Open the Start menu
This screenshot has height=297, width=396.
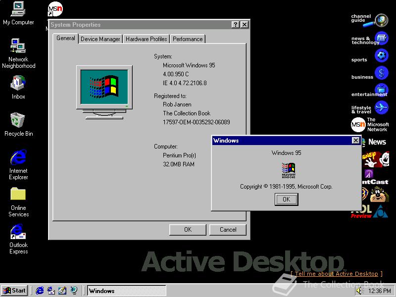point(14,291)
